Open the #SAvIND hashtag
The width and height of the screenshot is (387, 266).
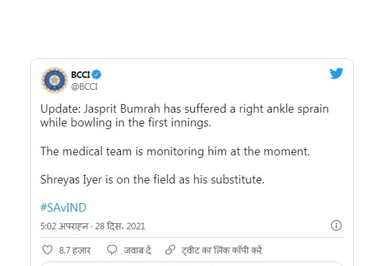(63, 207)
